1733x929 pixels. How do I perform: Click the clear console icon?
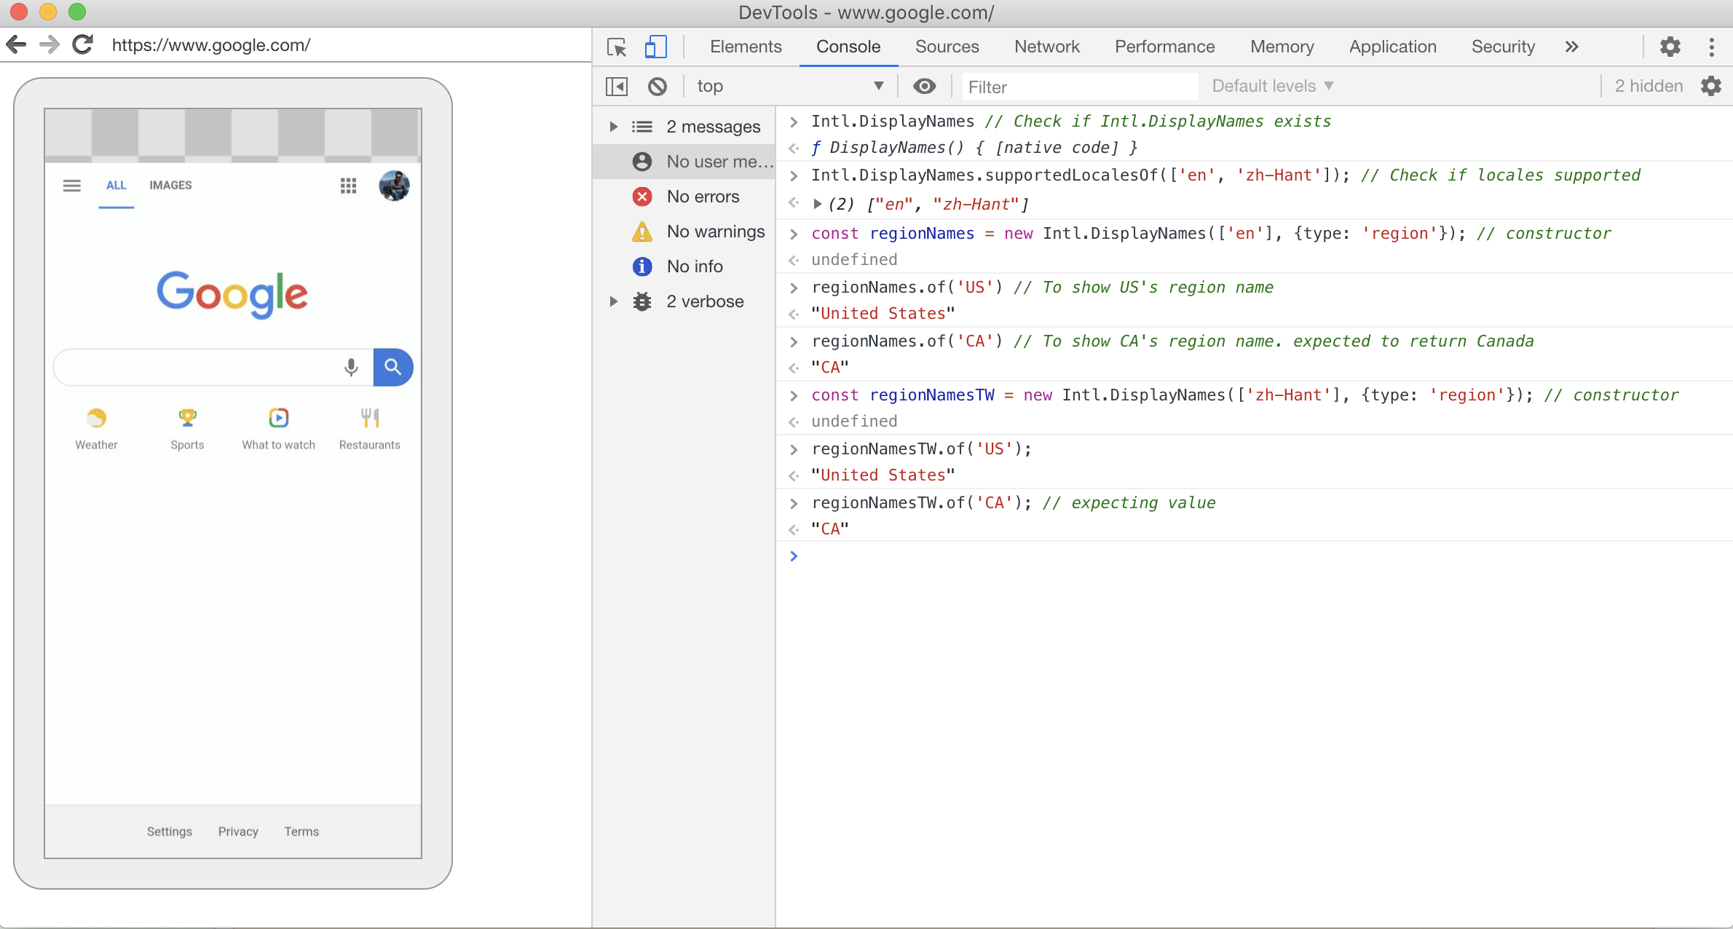(x=658, y=87)
